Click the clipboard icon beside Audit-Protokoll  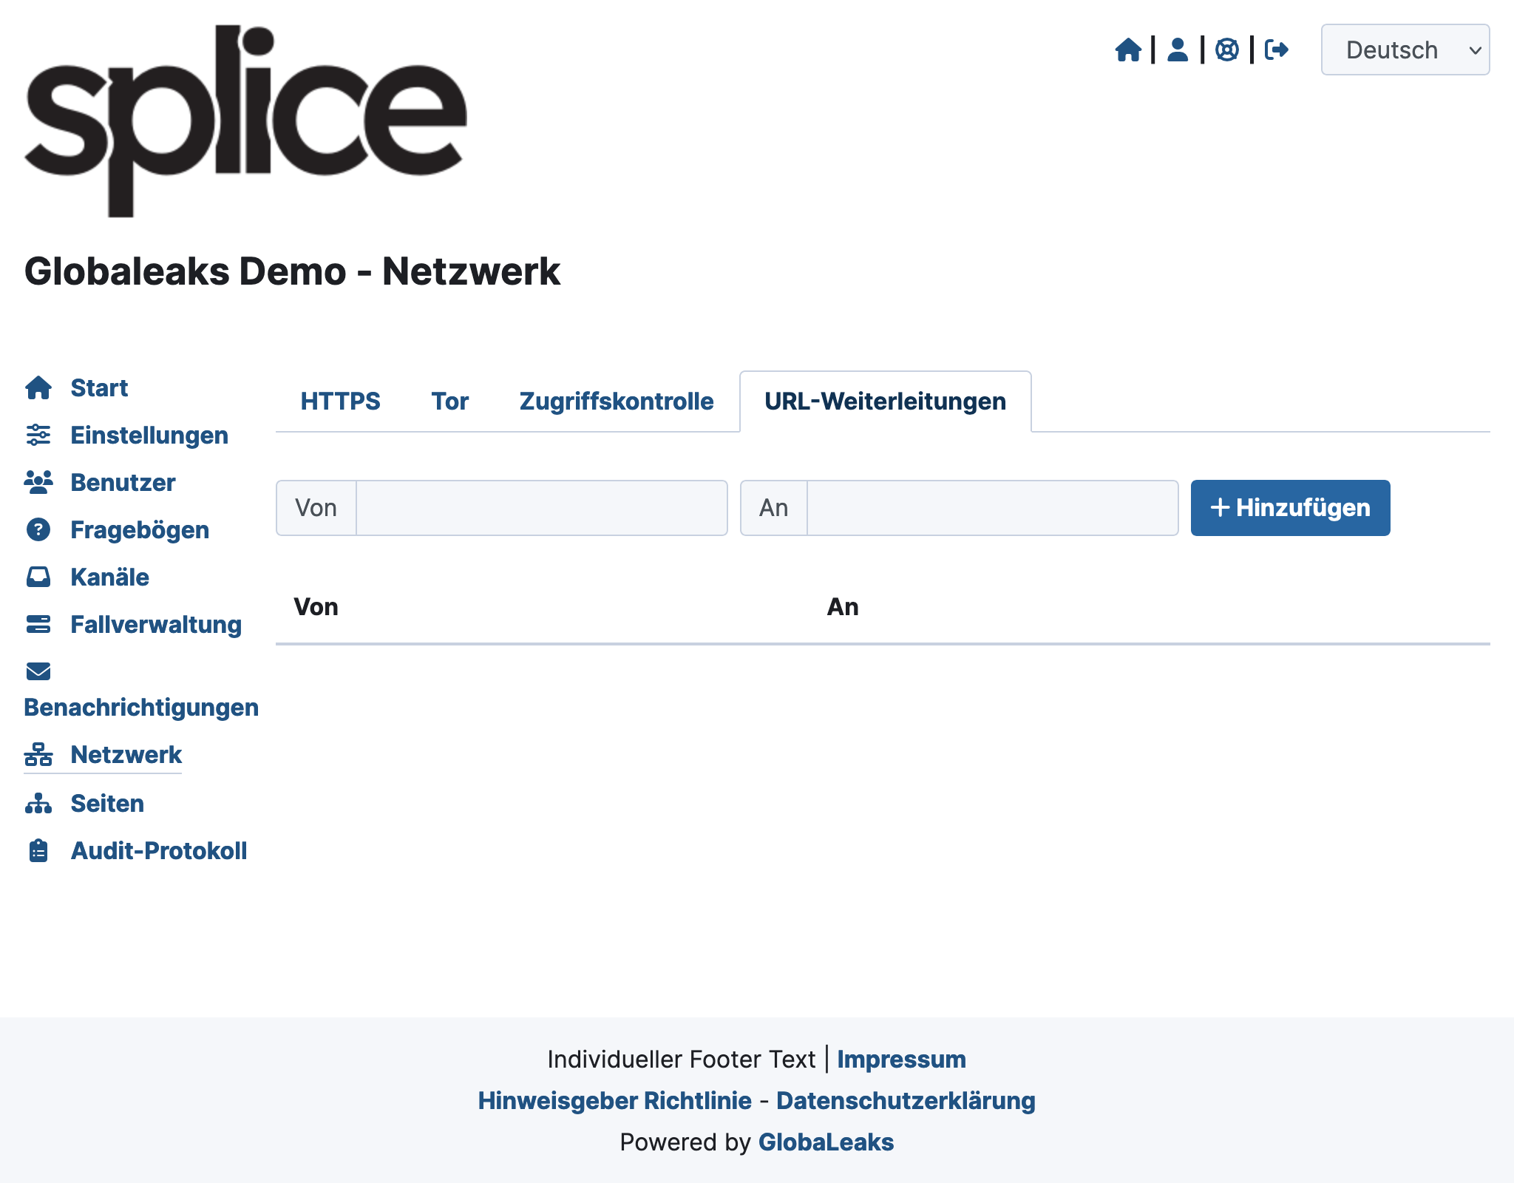pyautogui.click(x=38, y=850)
